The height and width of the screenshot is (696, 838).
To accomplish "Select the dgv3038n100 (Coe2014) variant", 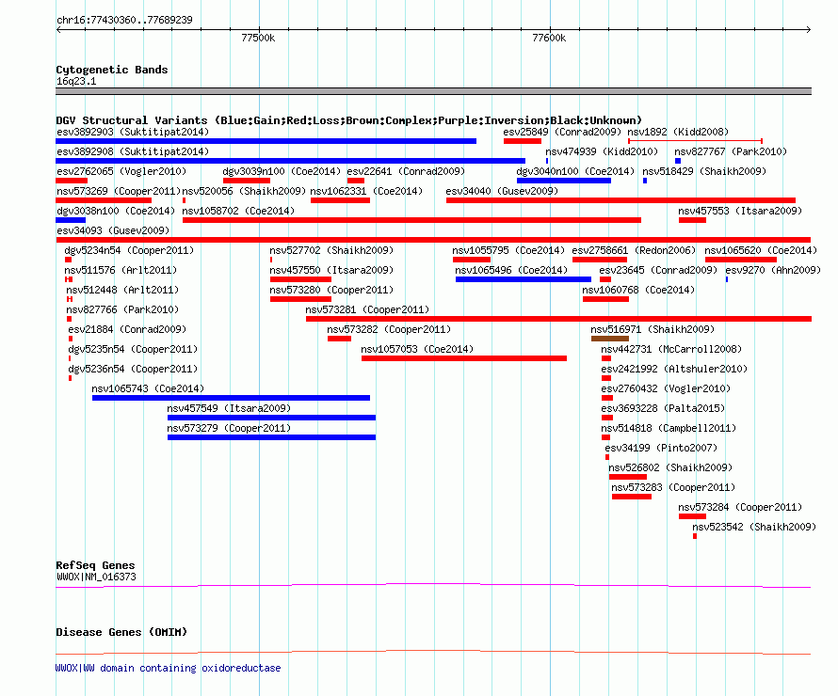I will [x=116, y=211].
